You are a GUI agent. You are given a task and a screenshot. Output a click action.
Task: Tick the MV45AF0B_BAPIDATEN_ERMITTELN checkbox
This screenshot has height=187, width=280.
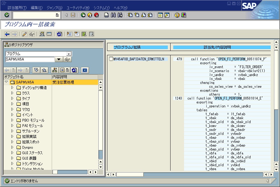click(111, 59)
